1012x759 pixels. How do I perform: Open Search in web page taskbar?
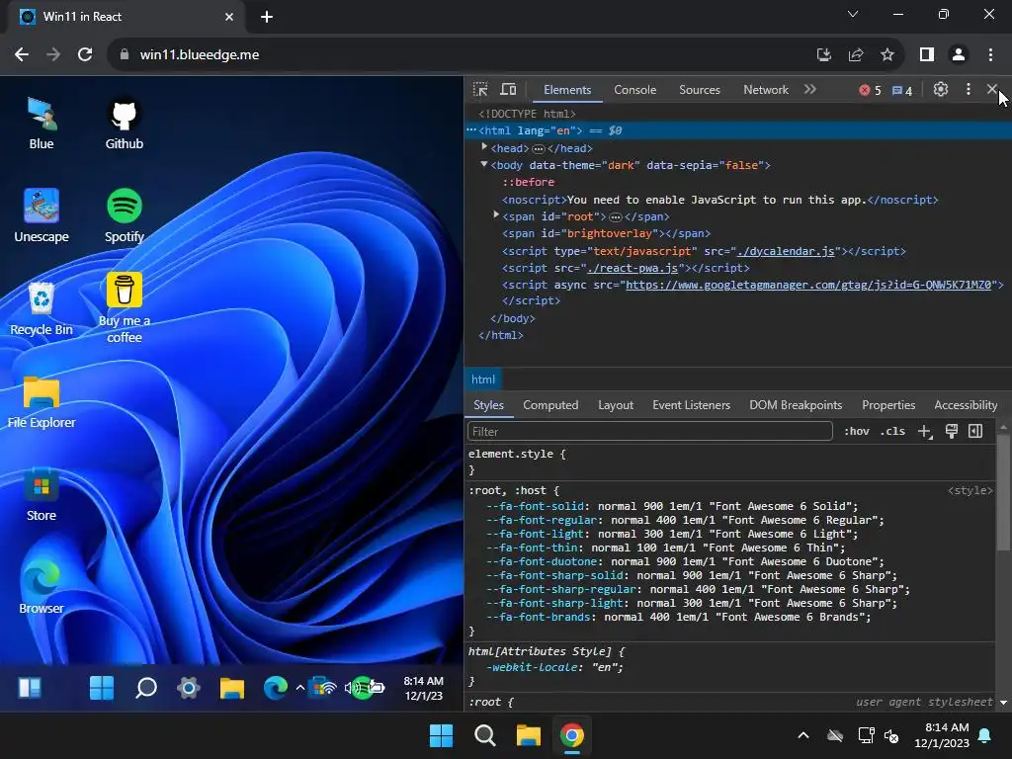(x=146, y=688)
